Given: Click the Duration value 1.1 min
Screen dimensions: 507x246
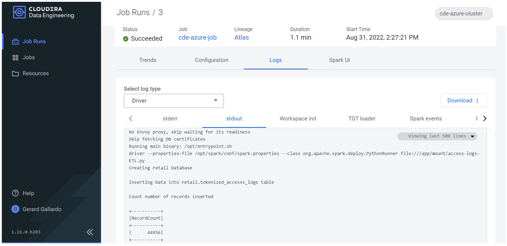Looking at the screenshot, I should (x=301, y=37).
